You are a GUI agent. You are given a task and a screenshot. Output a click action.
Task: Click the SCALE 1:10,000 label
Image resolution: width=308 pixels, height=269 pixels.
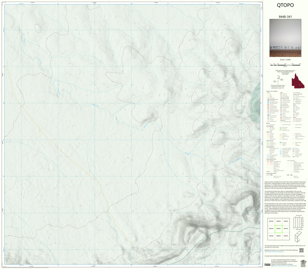tap(285, 60)
